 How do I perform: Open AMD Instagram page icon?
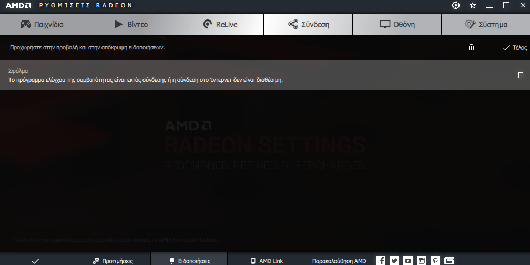coord(422,260)
